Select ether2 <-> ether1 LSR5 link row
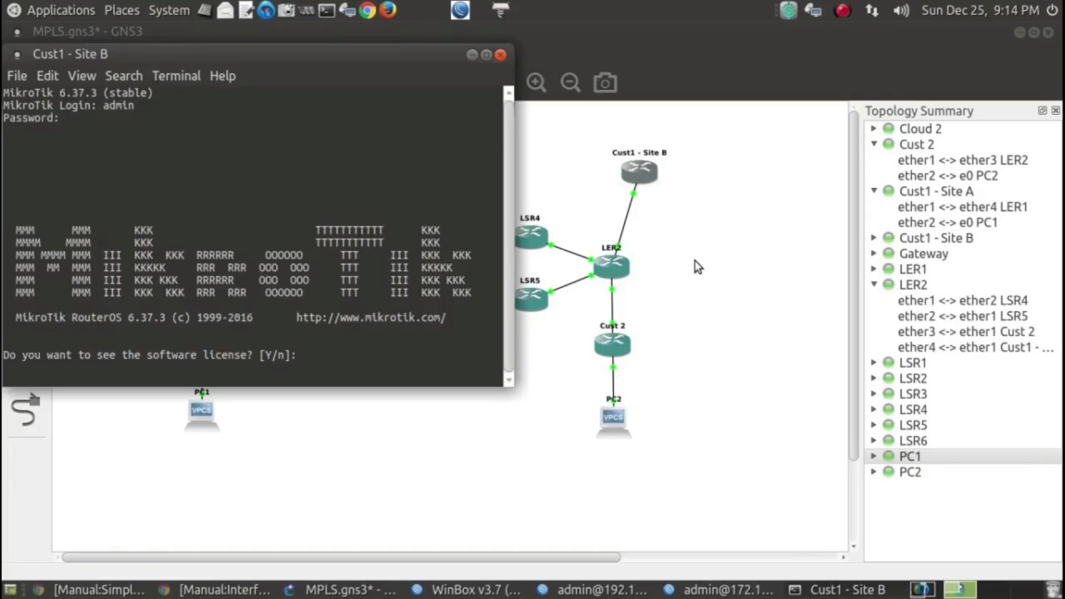The height and width of the screenshot is (599, 1065). tap(963, 316)
